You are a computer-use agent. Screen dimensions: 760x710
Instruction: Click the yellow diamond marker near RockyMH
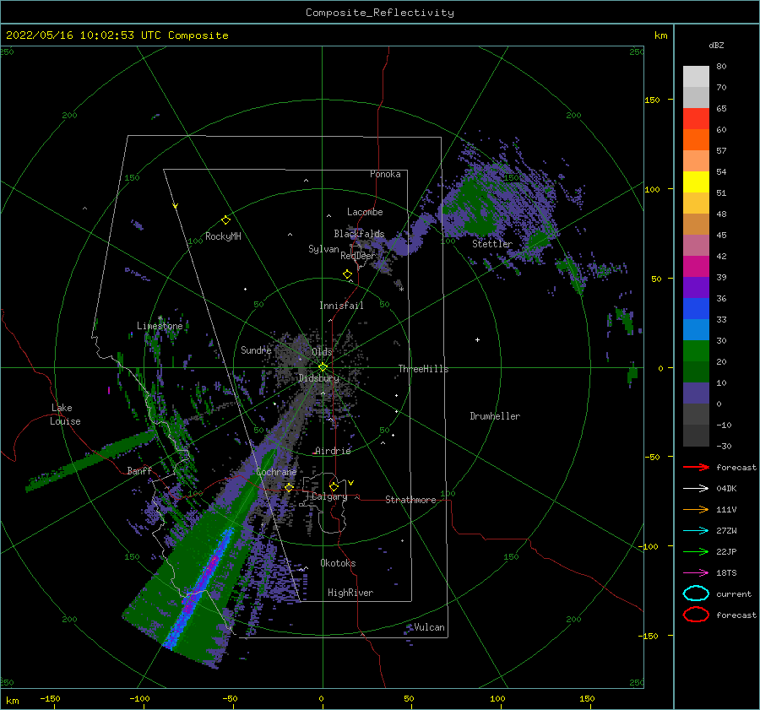click(225, 220)
